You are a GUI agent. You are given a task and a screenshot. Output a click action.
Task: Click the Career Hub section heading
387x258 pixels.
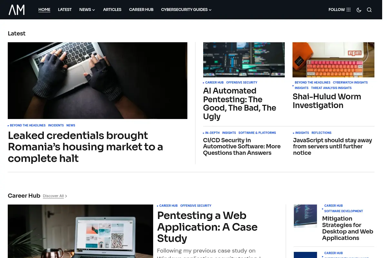point(24,196)
